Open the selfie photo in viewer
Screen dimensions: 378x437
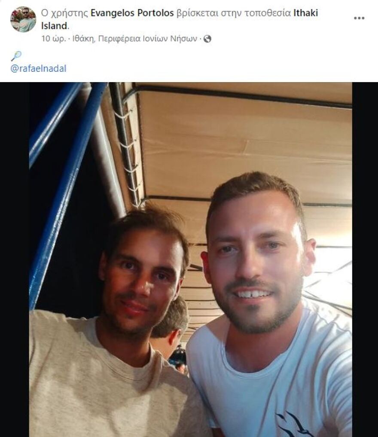[191, 260]
